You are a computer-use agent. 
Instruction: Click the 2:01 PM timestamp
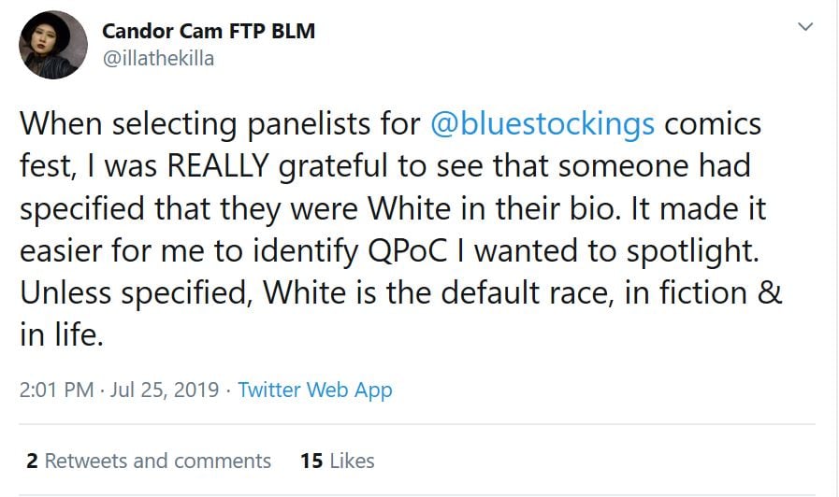[x=56, y=390]
